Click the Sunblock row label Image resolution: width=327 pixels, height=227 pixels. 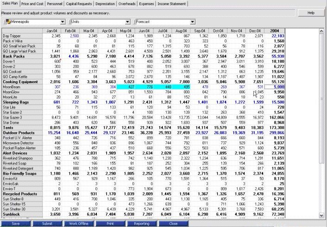pos(22,214)
